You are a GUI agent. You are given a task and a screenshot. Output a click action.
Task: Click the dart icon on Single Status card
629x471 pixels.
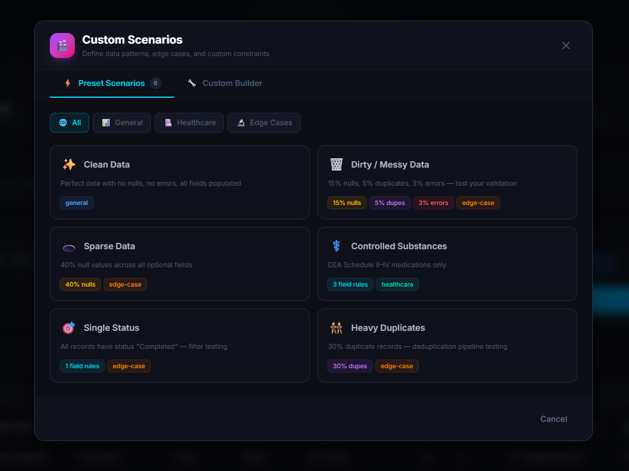(x=69, y=328)
